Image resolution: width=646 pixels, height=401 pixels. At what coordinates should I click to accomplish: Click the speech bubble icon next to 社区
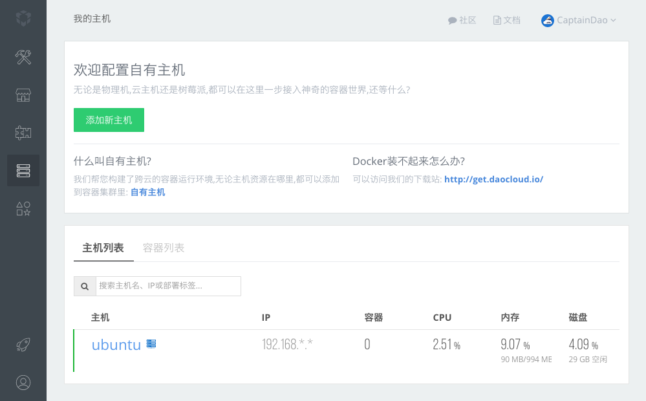(x=452, y=20)
